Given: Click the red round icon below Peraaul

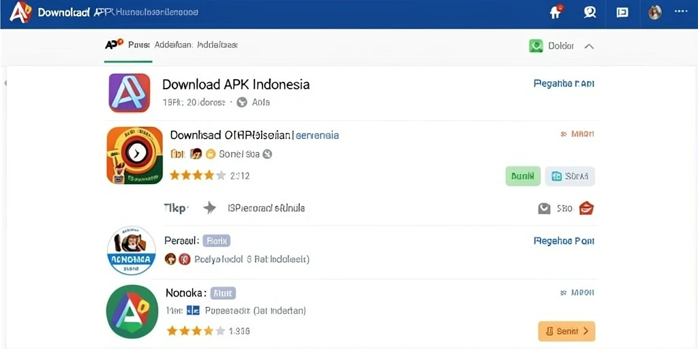Looking at the screenshot, I should [184, 258].
